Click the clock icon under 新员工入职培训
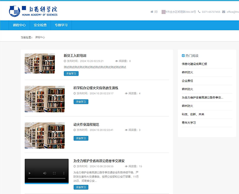 click(65, 61)
